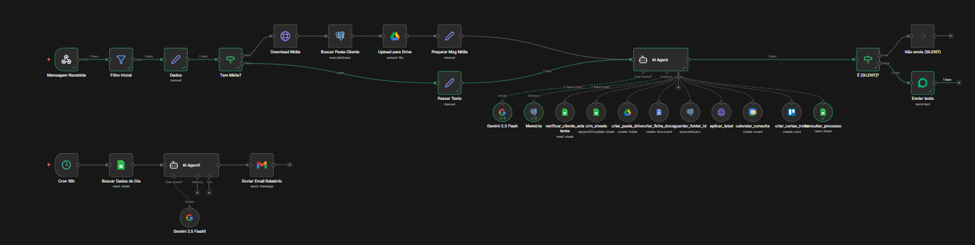Open the Enviar texto send node

click(x=923, y=83)
